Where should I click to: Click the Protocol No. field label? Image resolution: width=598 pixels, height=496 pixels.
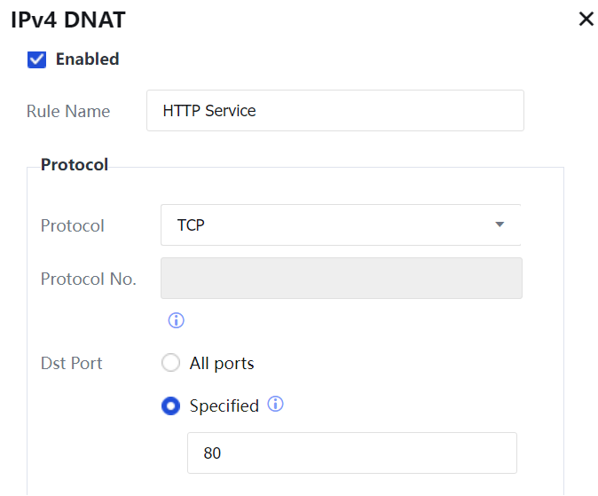(89, 279)
